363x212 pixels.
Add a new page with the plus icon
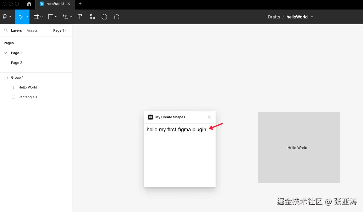tap(65, 43)
